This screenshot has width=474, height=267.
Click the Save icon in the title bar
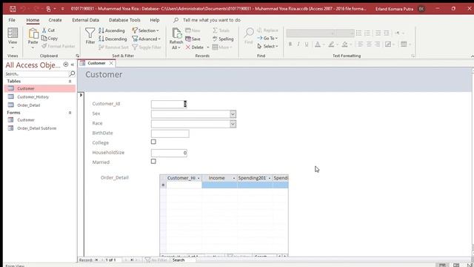click(13, 9)
